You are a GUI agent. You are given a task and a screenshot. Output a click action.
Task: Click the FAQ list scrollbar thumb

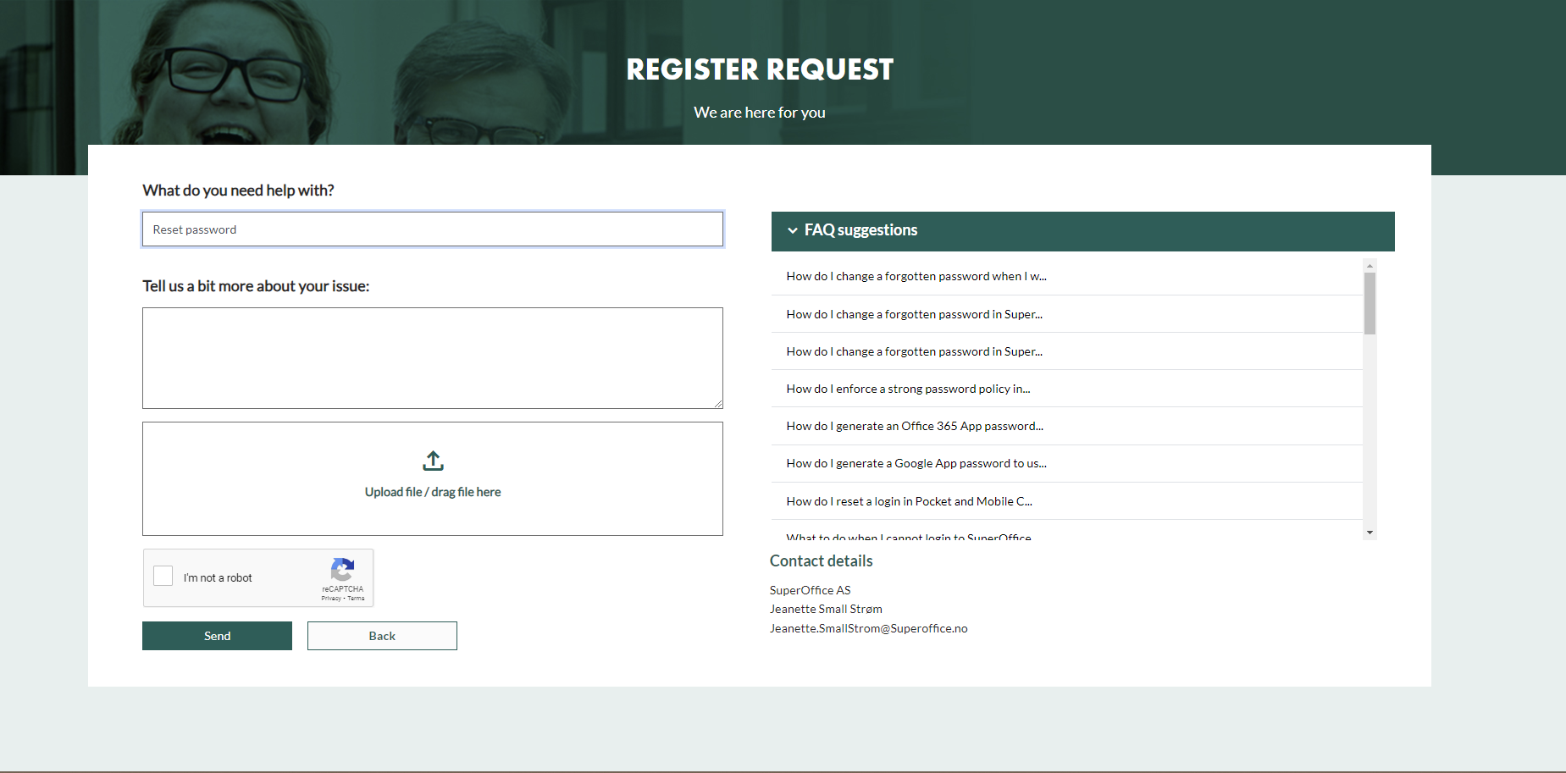point(1370,303)
